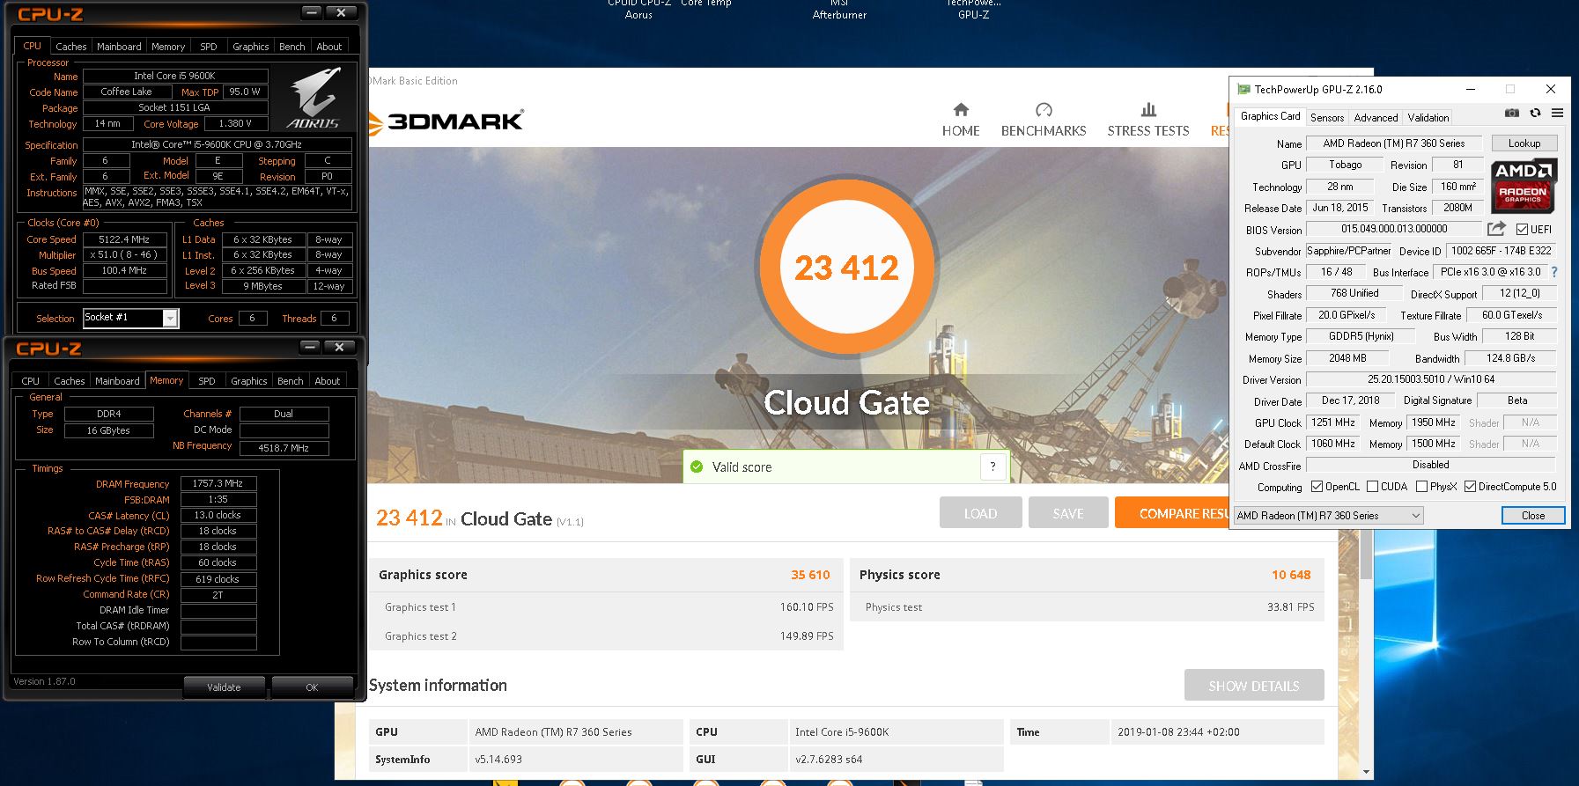This screenshot has width=1579, height=786.
Task: Select the MSI Afterburner desktop shortcut
Action: (839, 10)
